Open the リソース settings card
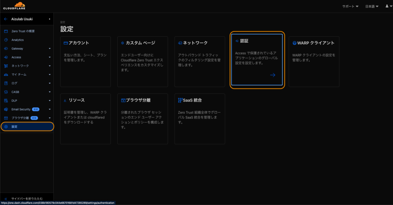The image size is (393, 205). (x=86, y=119)
